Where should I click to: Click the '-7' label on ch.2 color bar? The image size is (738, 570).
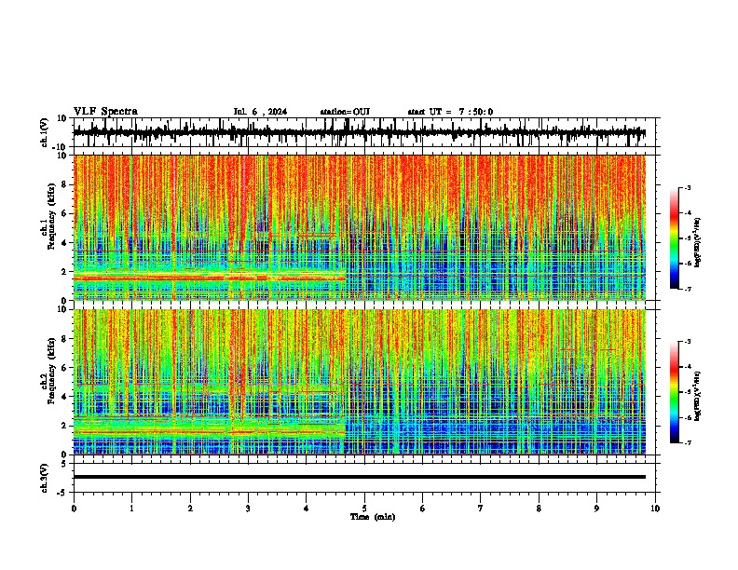pos(688,442)
